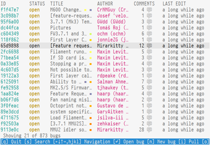Click the comment bubble icon on row fe92958
The width and height of the screenshot is (210, 145).
(x=149, y=88)
